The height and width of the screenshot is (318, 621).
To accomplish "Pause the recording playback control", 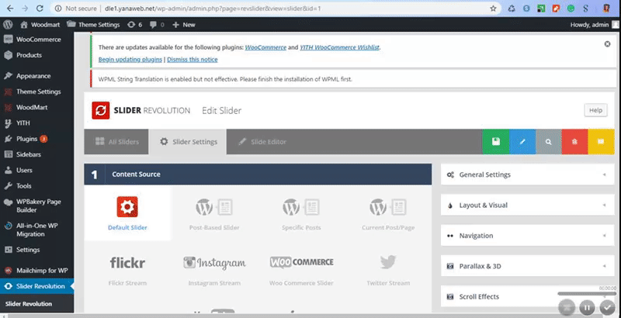I will [x=587, y=307].
